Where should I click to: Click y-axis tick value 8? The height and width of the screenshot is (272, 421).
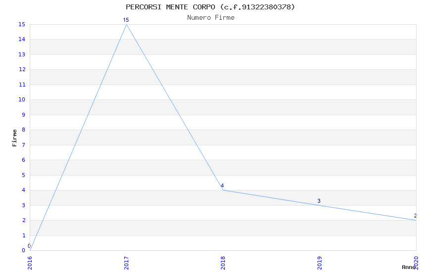click(24, 130)
